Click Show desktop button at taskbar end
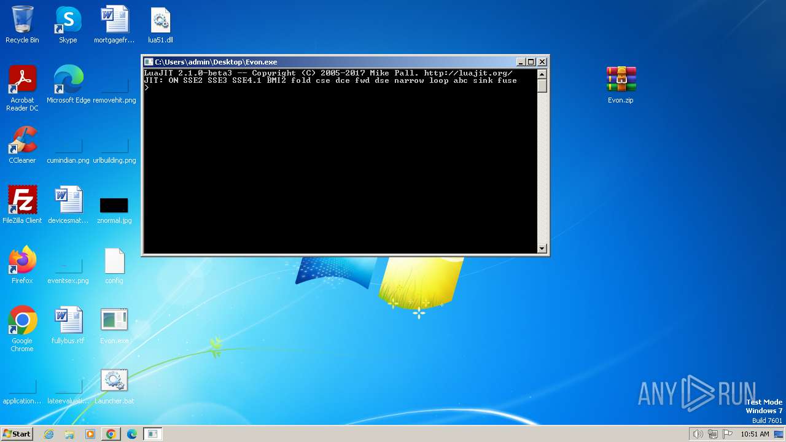The width and height of the screenshot is (786, 442). (x=779, y=434)
